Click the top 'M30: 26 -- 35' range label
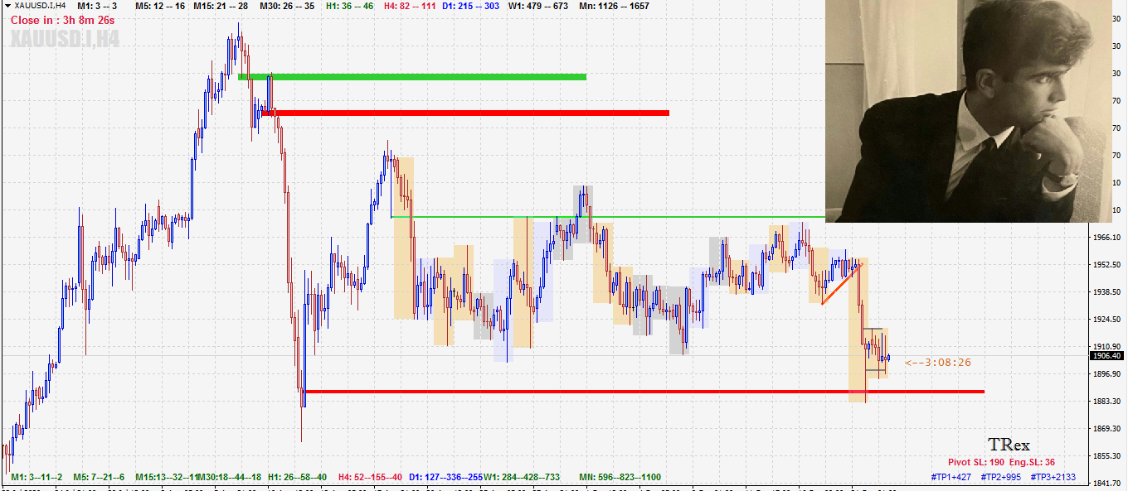The height and width of the screenshot is (491, 1128). point(287,6)
